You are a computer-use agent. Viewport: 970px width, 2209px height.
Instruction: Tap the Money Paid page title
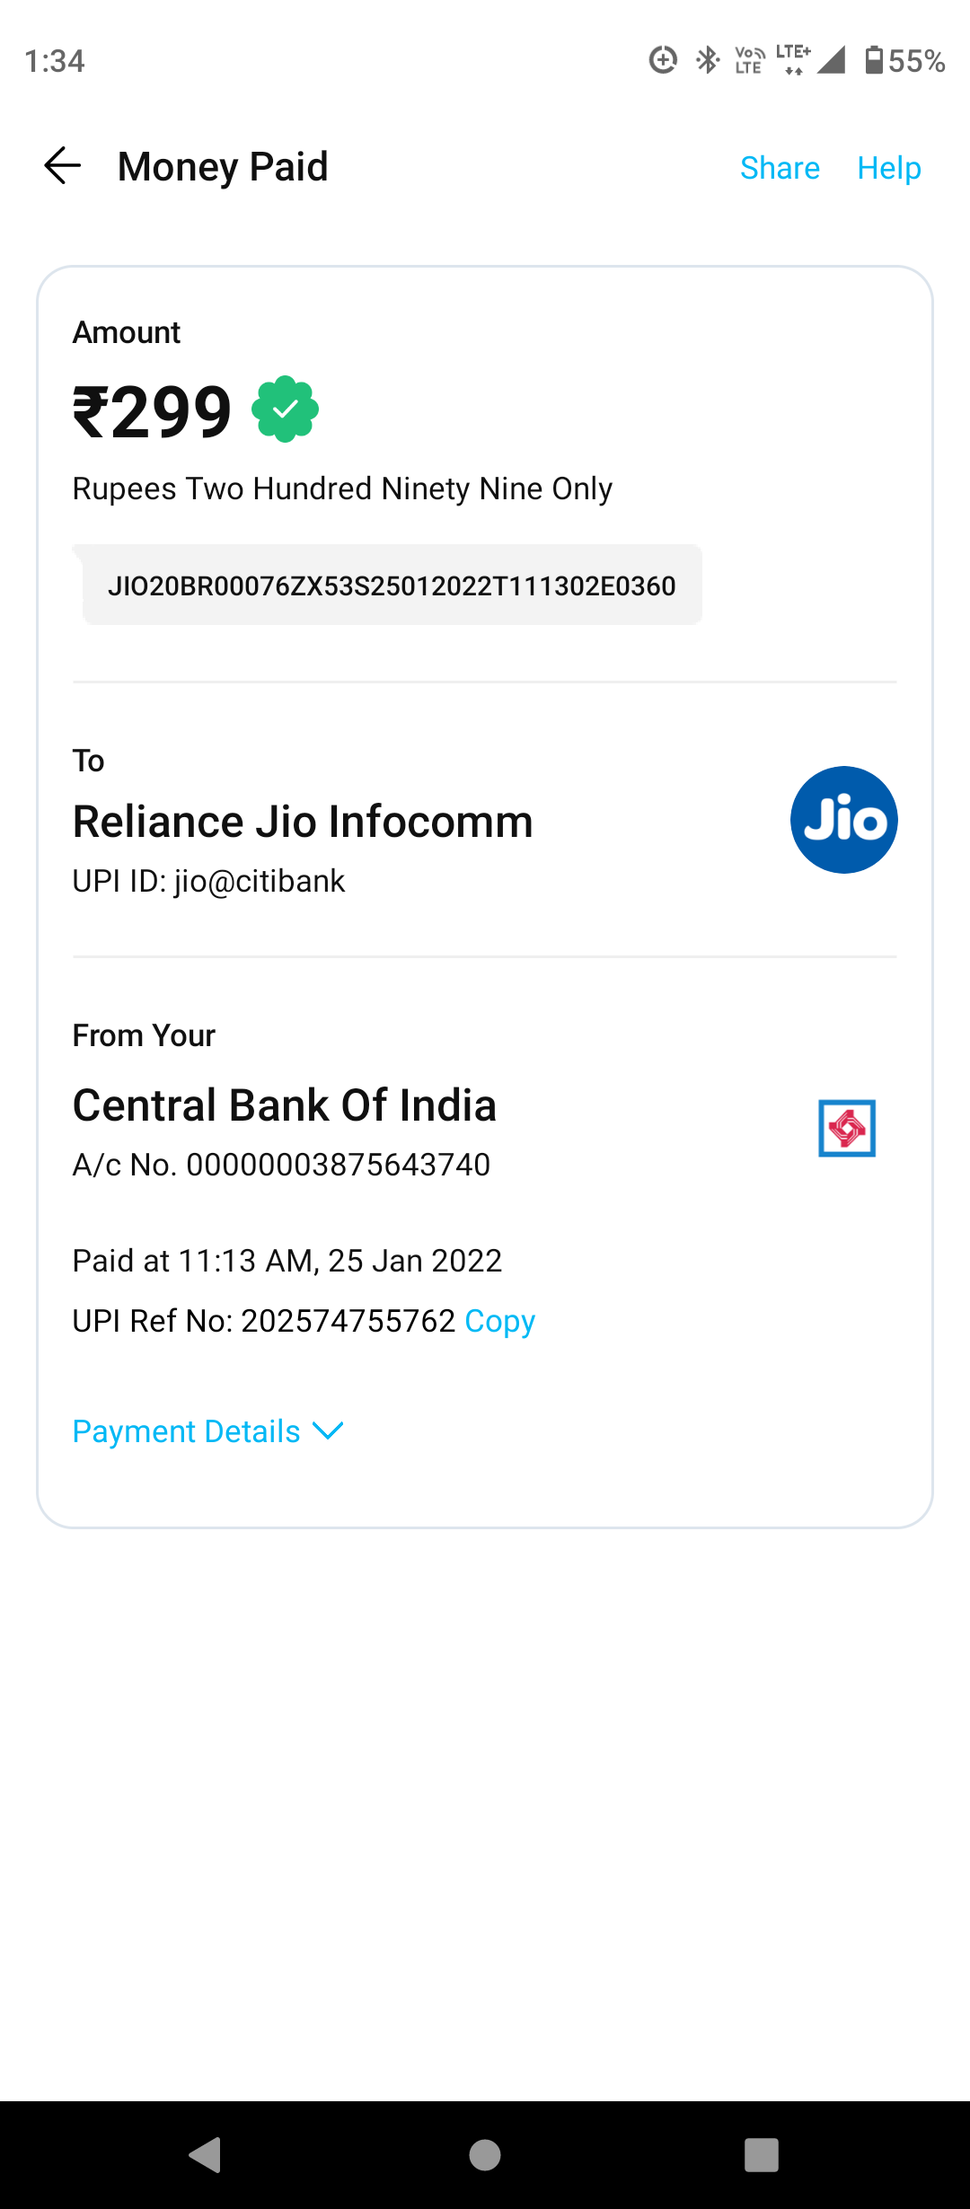pyautogui.click(x=223, y=167)
